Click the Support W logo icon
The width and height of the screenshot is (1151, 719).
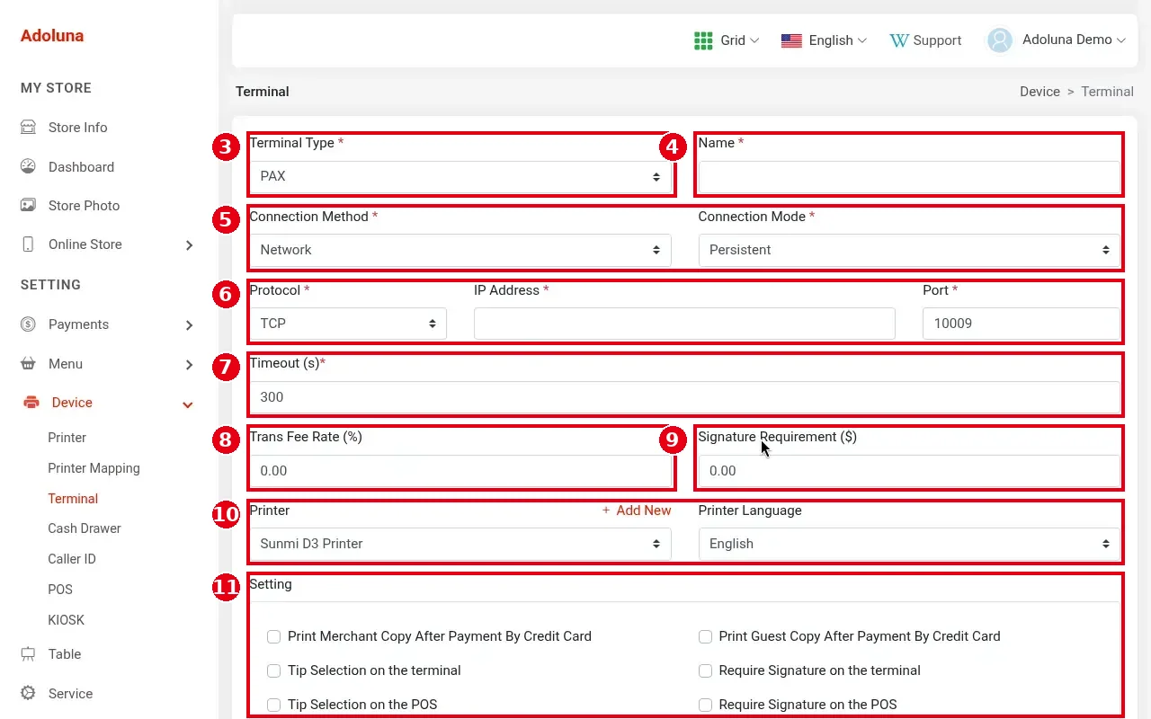[899, 40]
